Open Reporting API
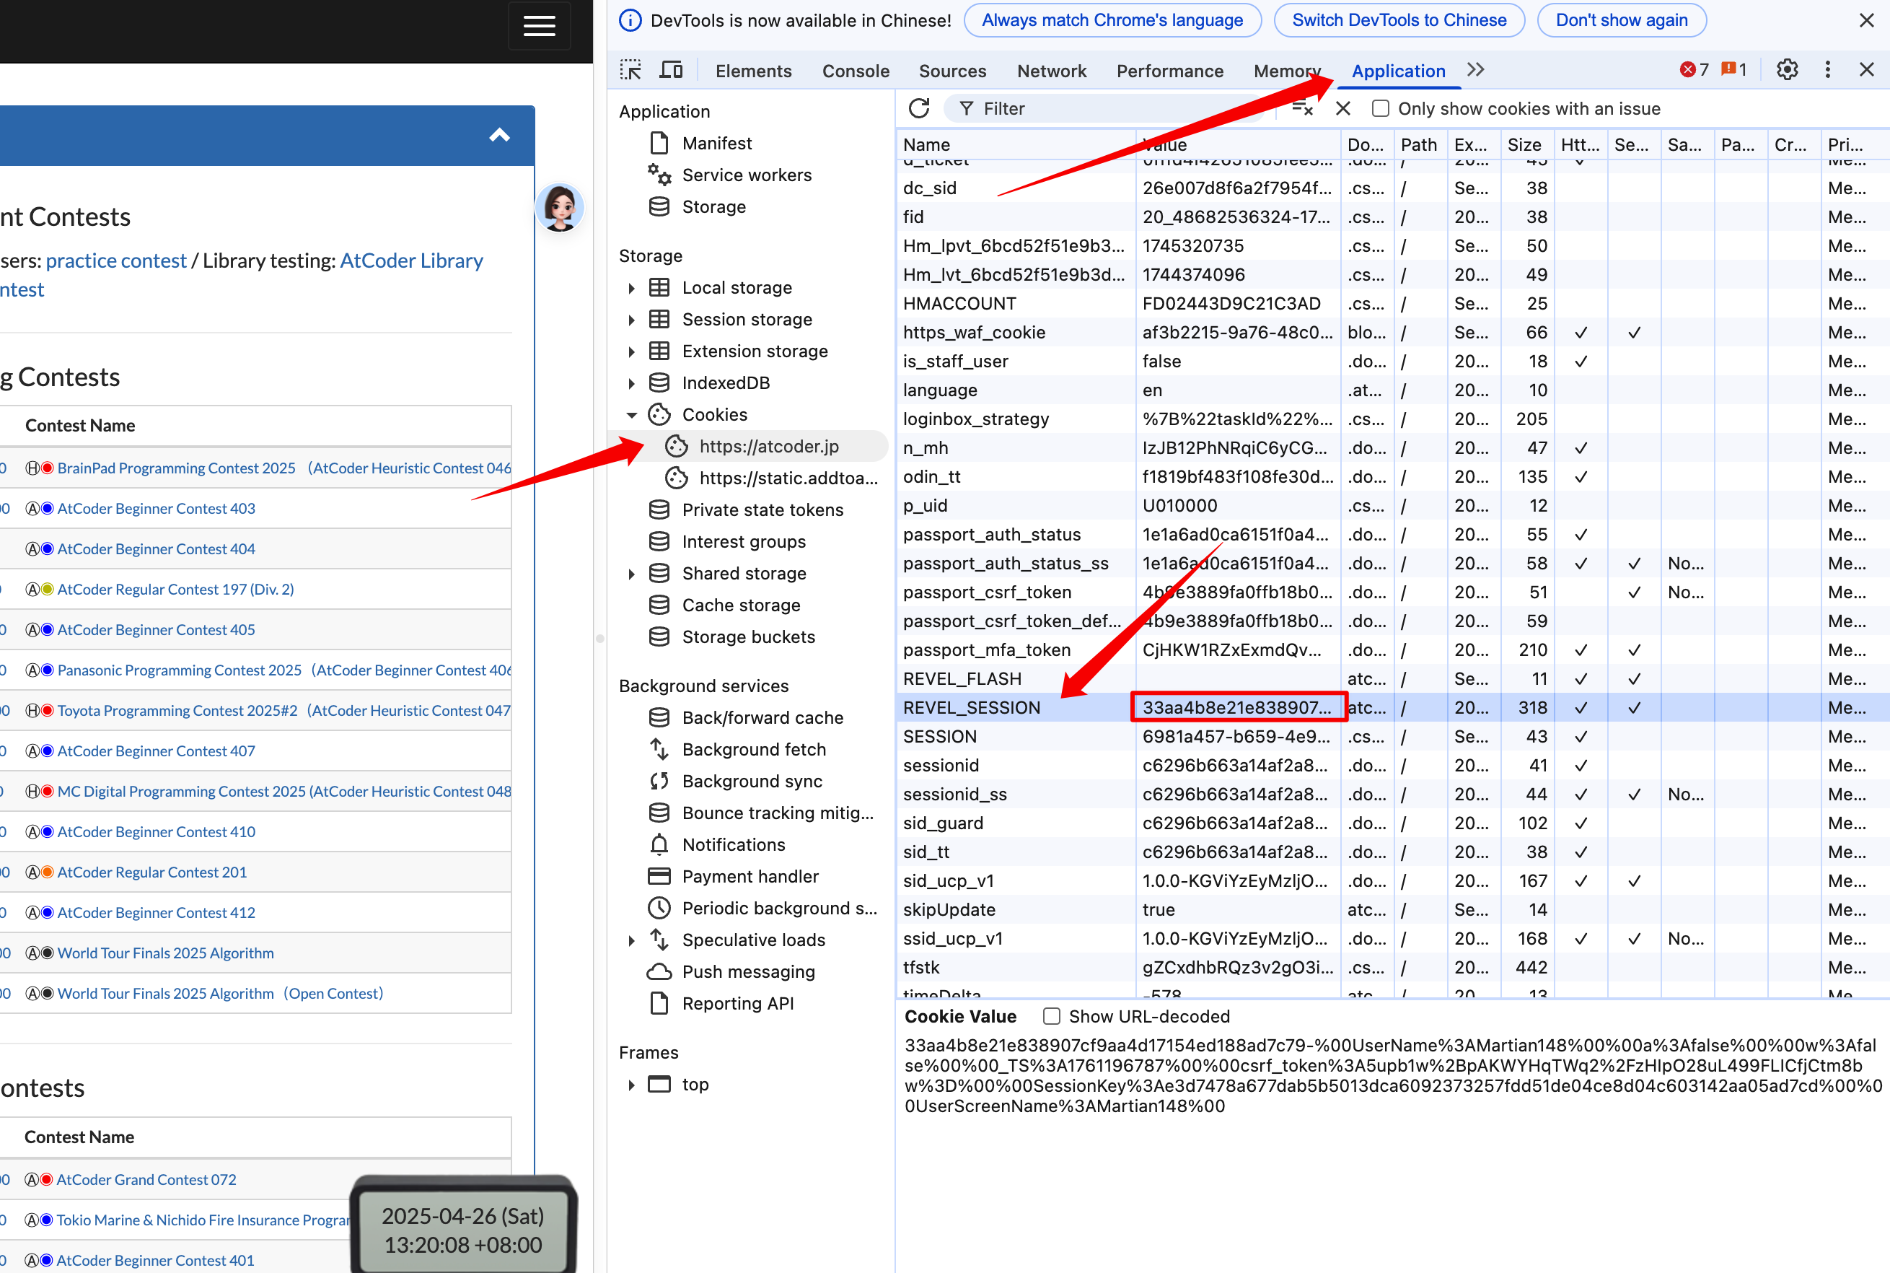The width and height of the screenshot is (1890, 1273). (738, 1005)
